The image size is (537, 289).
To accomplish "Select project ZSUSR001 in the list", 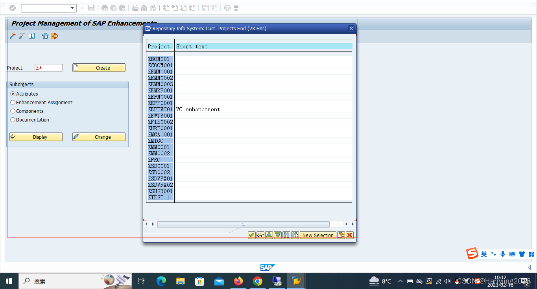I will 160,191.
